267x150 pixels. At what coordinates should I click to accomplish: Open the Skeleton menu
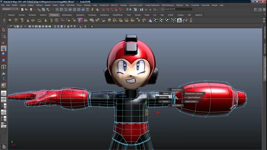coord(179,5)
